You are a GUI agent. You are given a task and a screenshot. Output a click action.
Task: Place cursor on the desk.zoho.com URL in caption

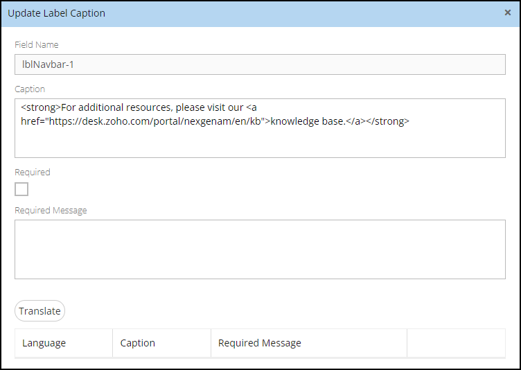[154, 121]
